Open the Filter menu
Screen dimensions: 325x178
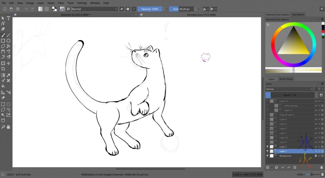[61, 3]
